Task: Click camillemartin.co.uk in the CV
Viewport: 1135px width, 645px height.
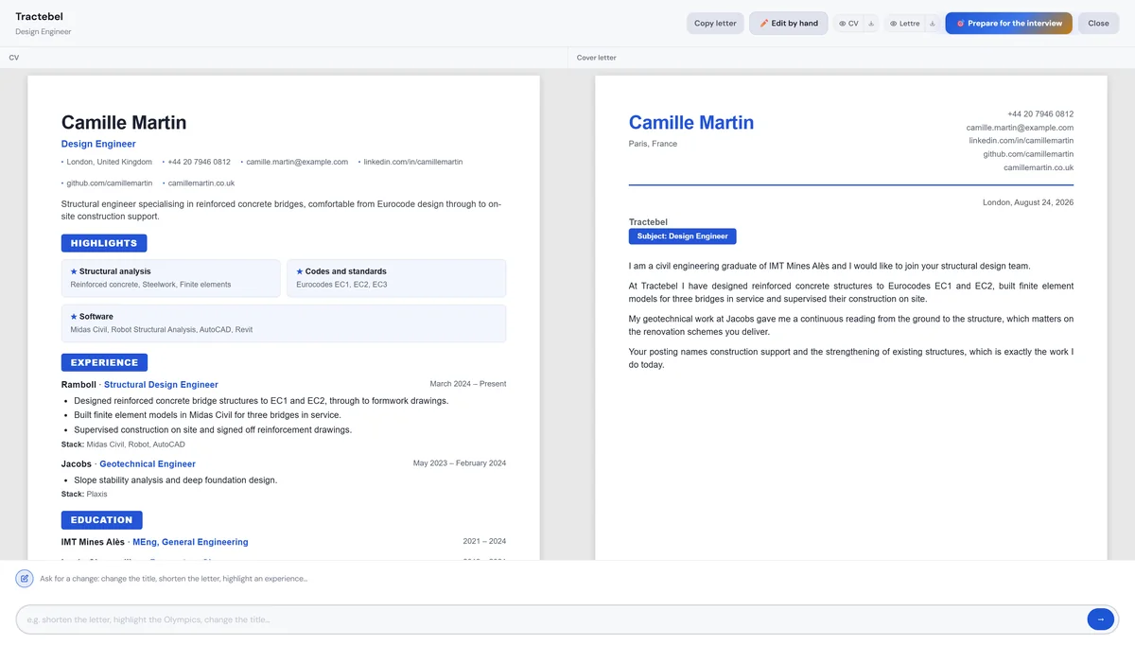Action: pyautogui.click(x=201, y=183)
